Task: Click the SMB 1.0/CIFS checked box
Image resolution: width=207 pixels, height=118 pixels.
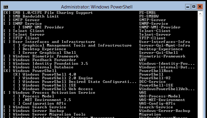Action: [7, 13]
